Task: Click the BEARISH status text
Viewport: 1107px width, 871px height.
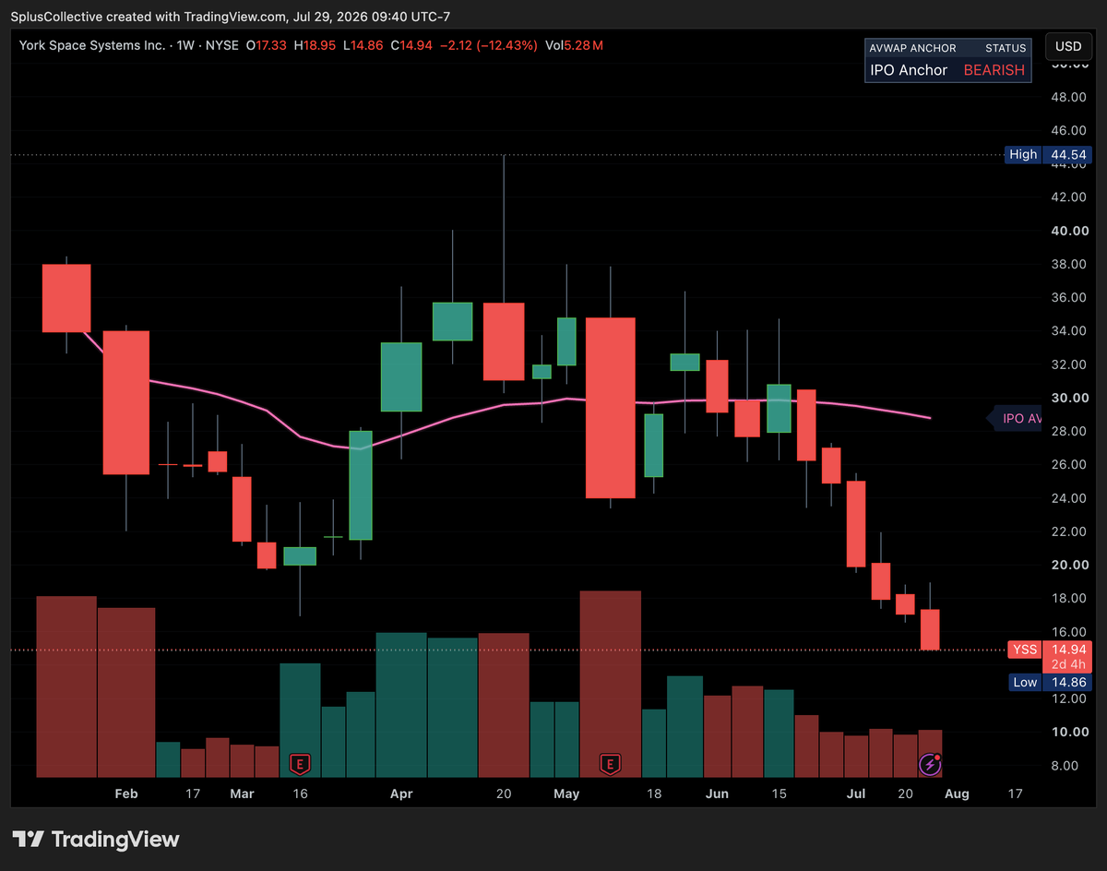Action: 994,70
